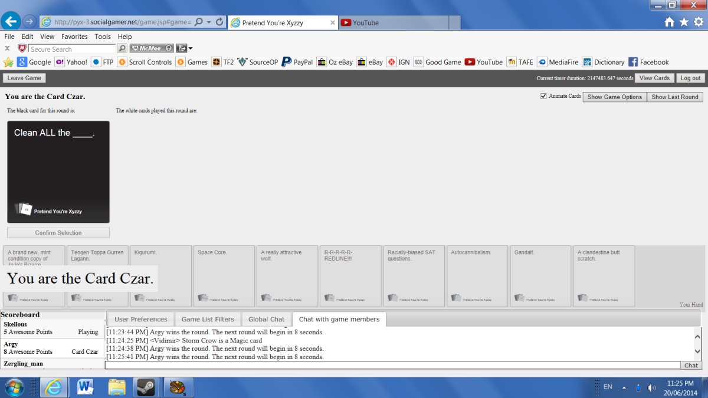Image resolution: width=708 pixels, height=398 pixels.
Task: Open the Good Game bookmark
Action: pos(437,62)
